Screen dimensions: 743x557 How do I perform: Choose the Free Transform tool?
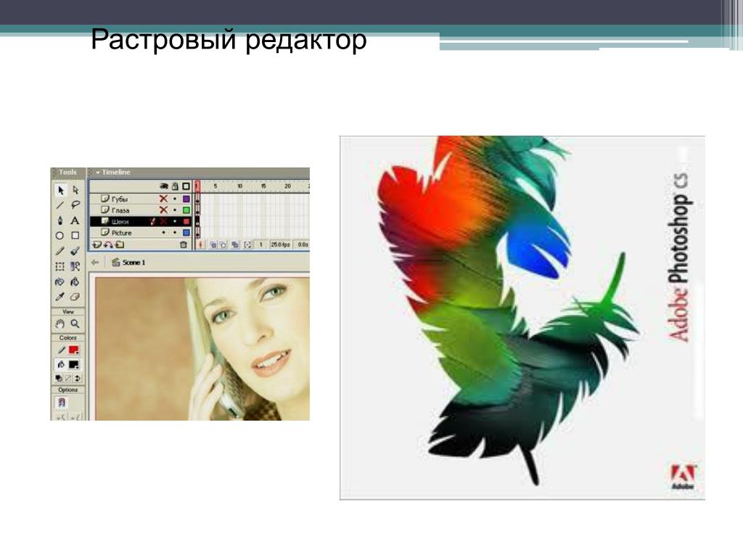(59, 266)
